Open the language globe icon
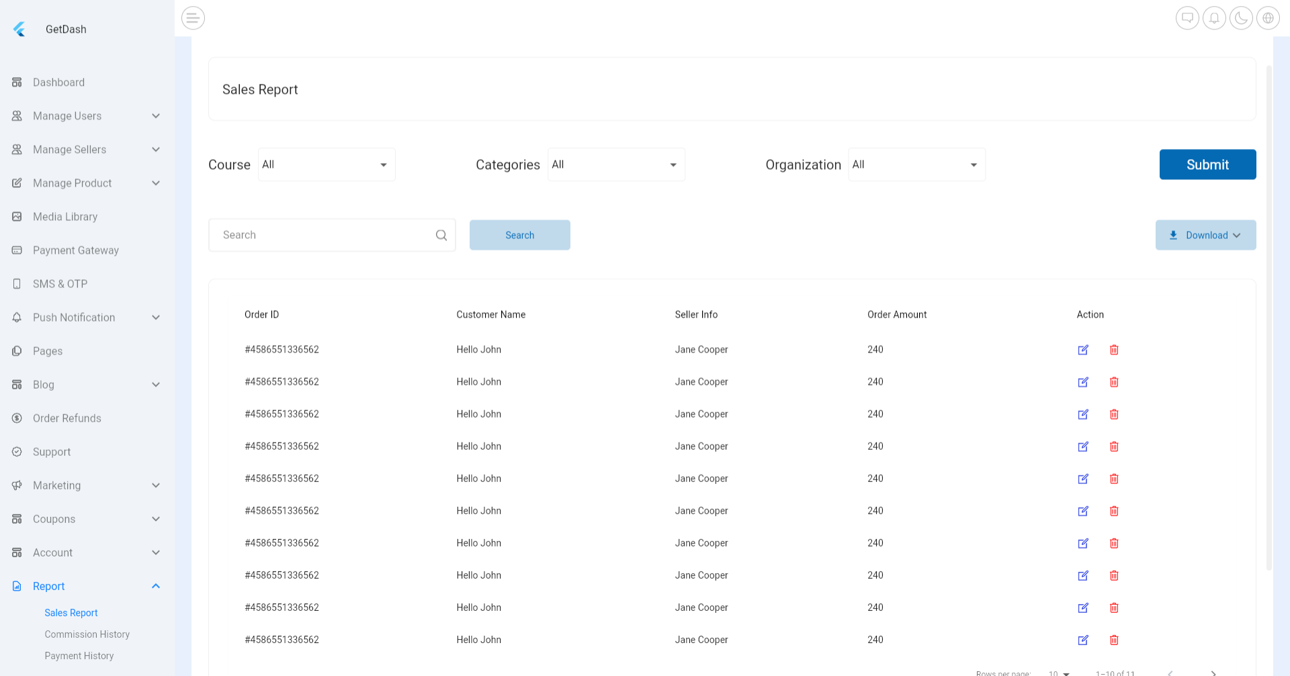The image size is (1290, 676). tap(1268, 18)
